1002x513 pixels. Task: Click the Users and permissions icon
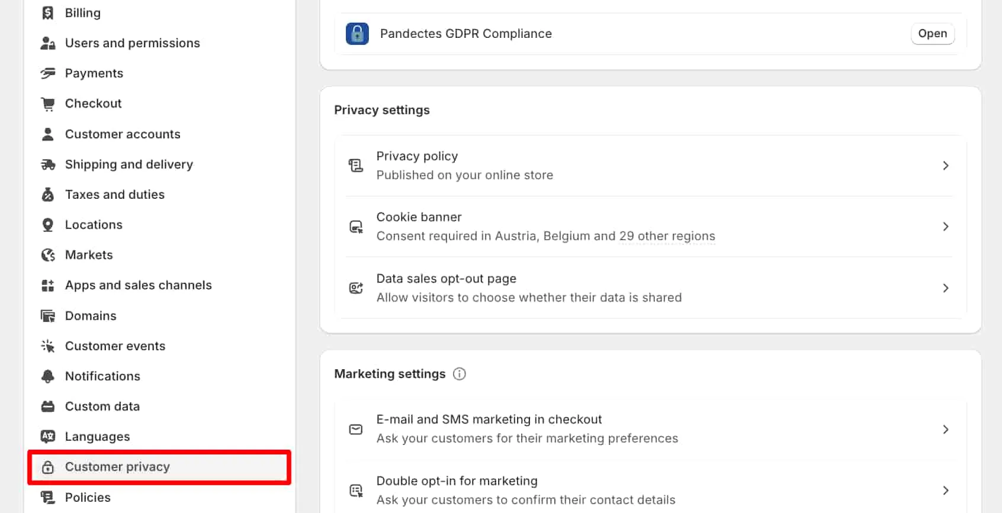48,43
